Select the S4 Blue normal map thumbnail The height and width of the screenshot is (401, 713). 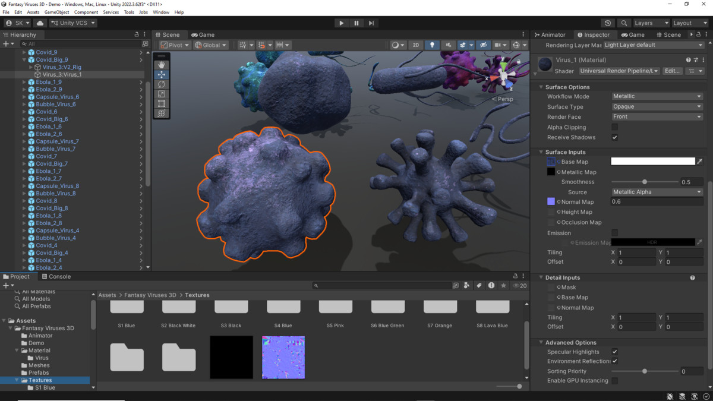(283, 357)
